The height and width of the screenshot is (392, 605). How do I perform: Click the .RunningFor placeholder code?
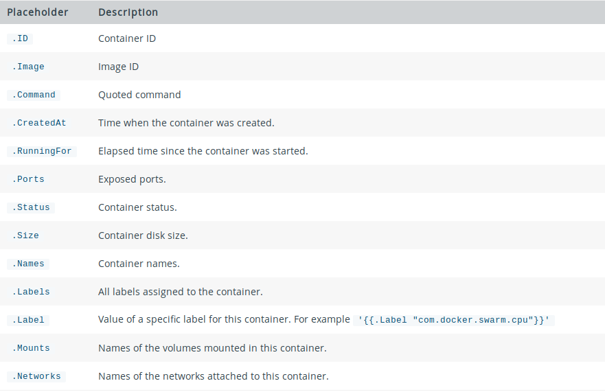(42, 151)
